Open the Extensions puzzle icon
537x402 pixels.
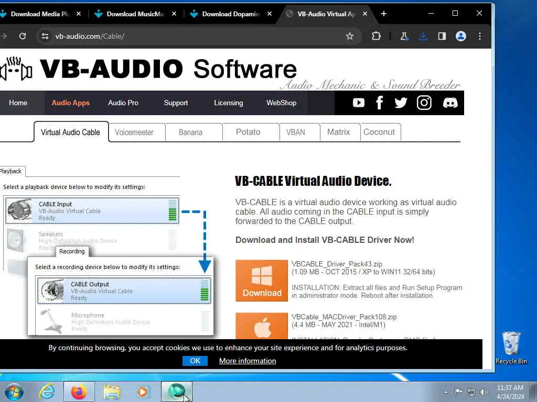(376, 36)
